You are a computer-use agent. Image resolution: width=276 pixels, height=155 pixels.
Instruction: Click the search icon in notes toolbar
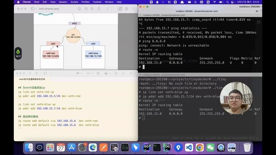(x=30, y=73)
